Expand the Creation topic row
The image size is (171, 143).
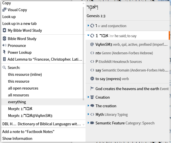88,97
